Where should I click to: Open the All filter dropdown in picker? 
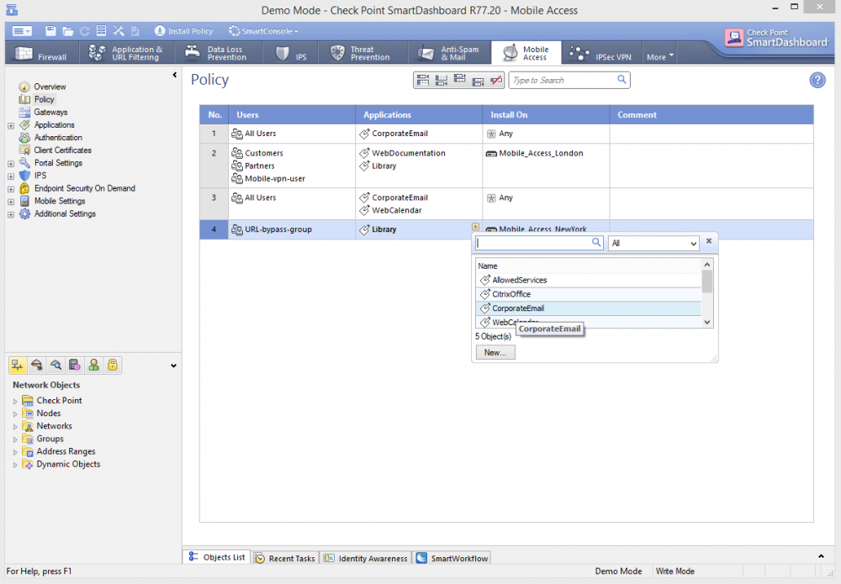coord(653,243)
